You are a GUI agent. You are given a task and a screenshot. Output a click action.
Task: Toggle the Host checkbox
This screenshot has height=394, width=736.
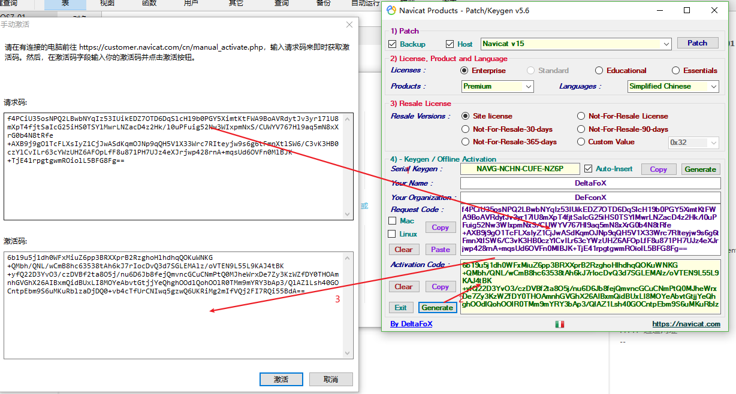(450, 44)
